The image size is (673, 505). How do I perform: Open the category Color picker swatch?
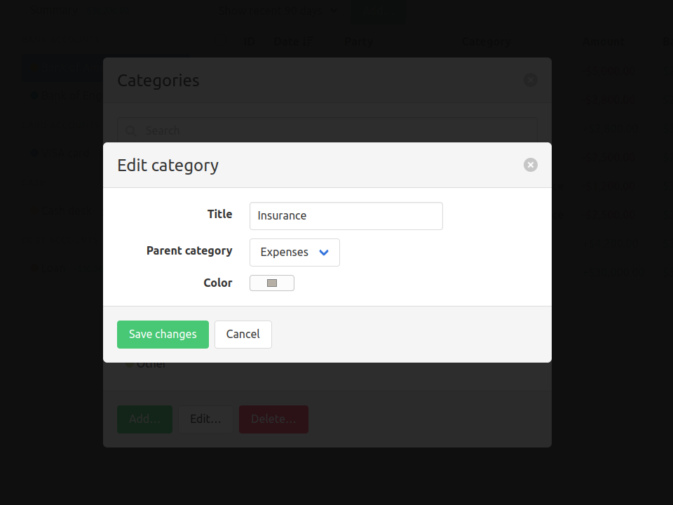[272, 283]
